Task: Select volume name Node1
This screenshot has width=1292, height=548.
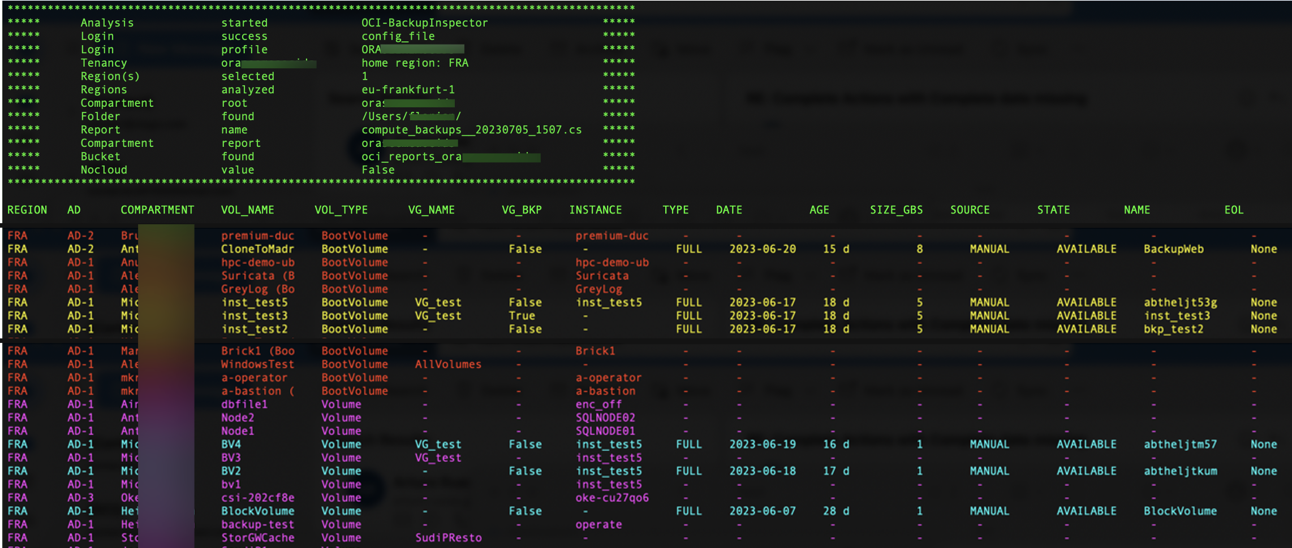Action: tap(237, 430)
